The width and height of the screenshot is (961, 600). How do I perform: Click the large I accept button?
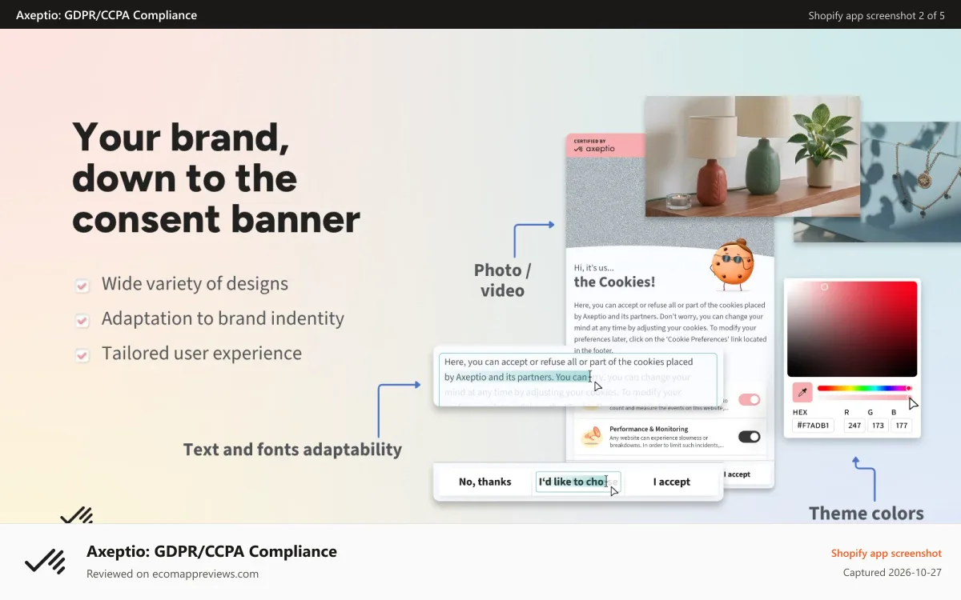(671, 482)
